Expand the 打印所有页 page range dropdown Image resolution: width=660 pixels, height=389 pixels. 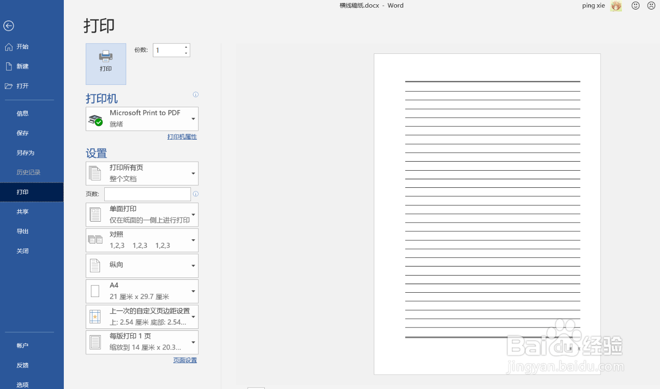142,174
